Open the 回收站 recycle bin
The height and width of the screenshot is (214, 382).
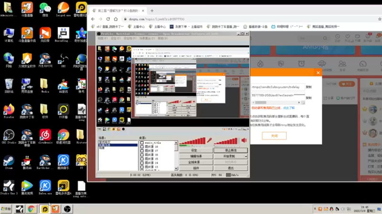tap(9, 86)
